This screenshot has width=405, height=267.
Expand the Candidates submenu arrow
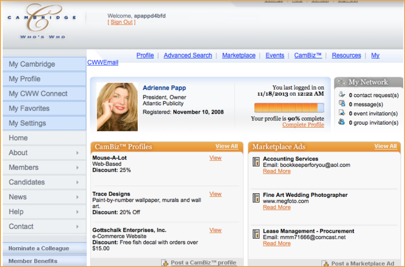coord(77,182)
